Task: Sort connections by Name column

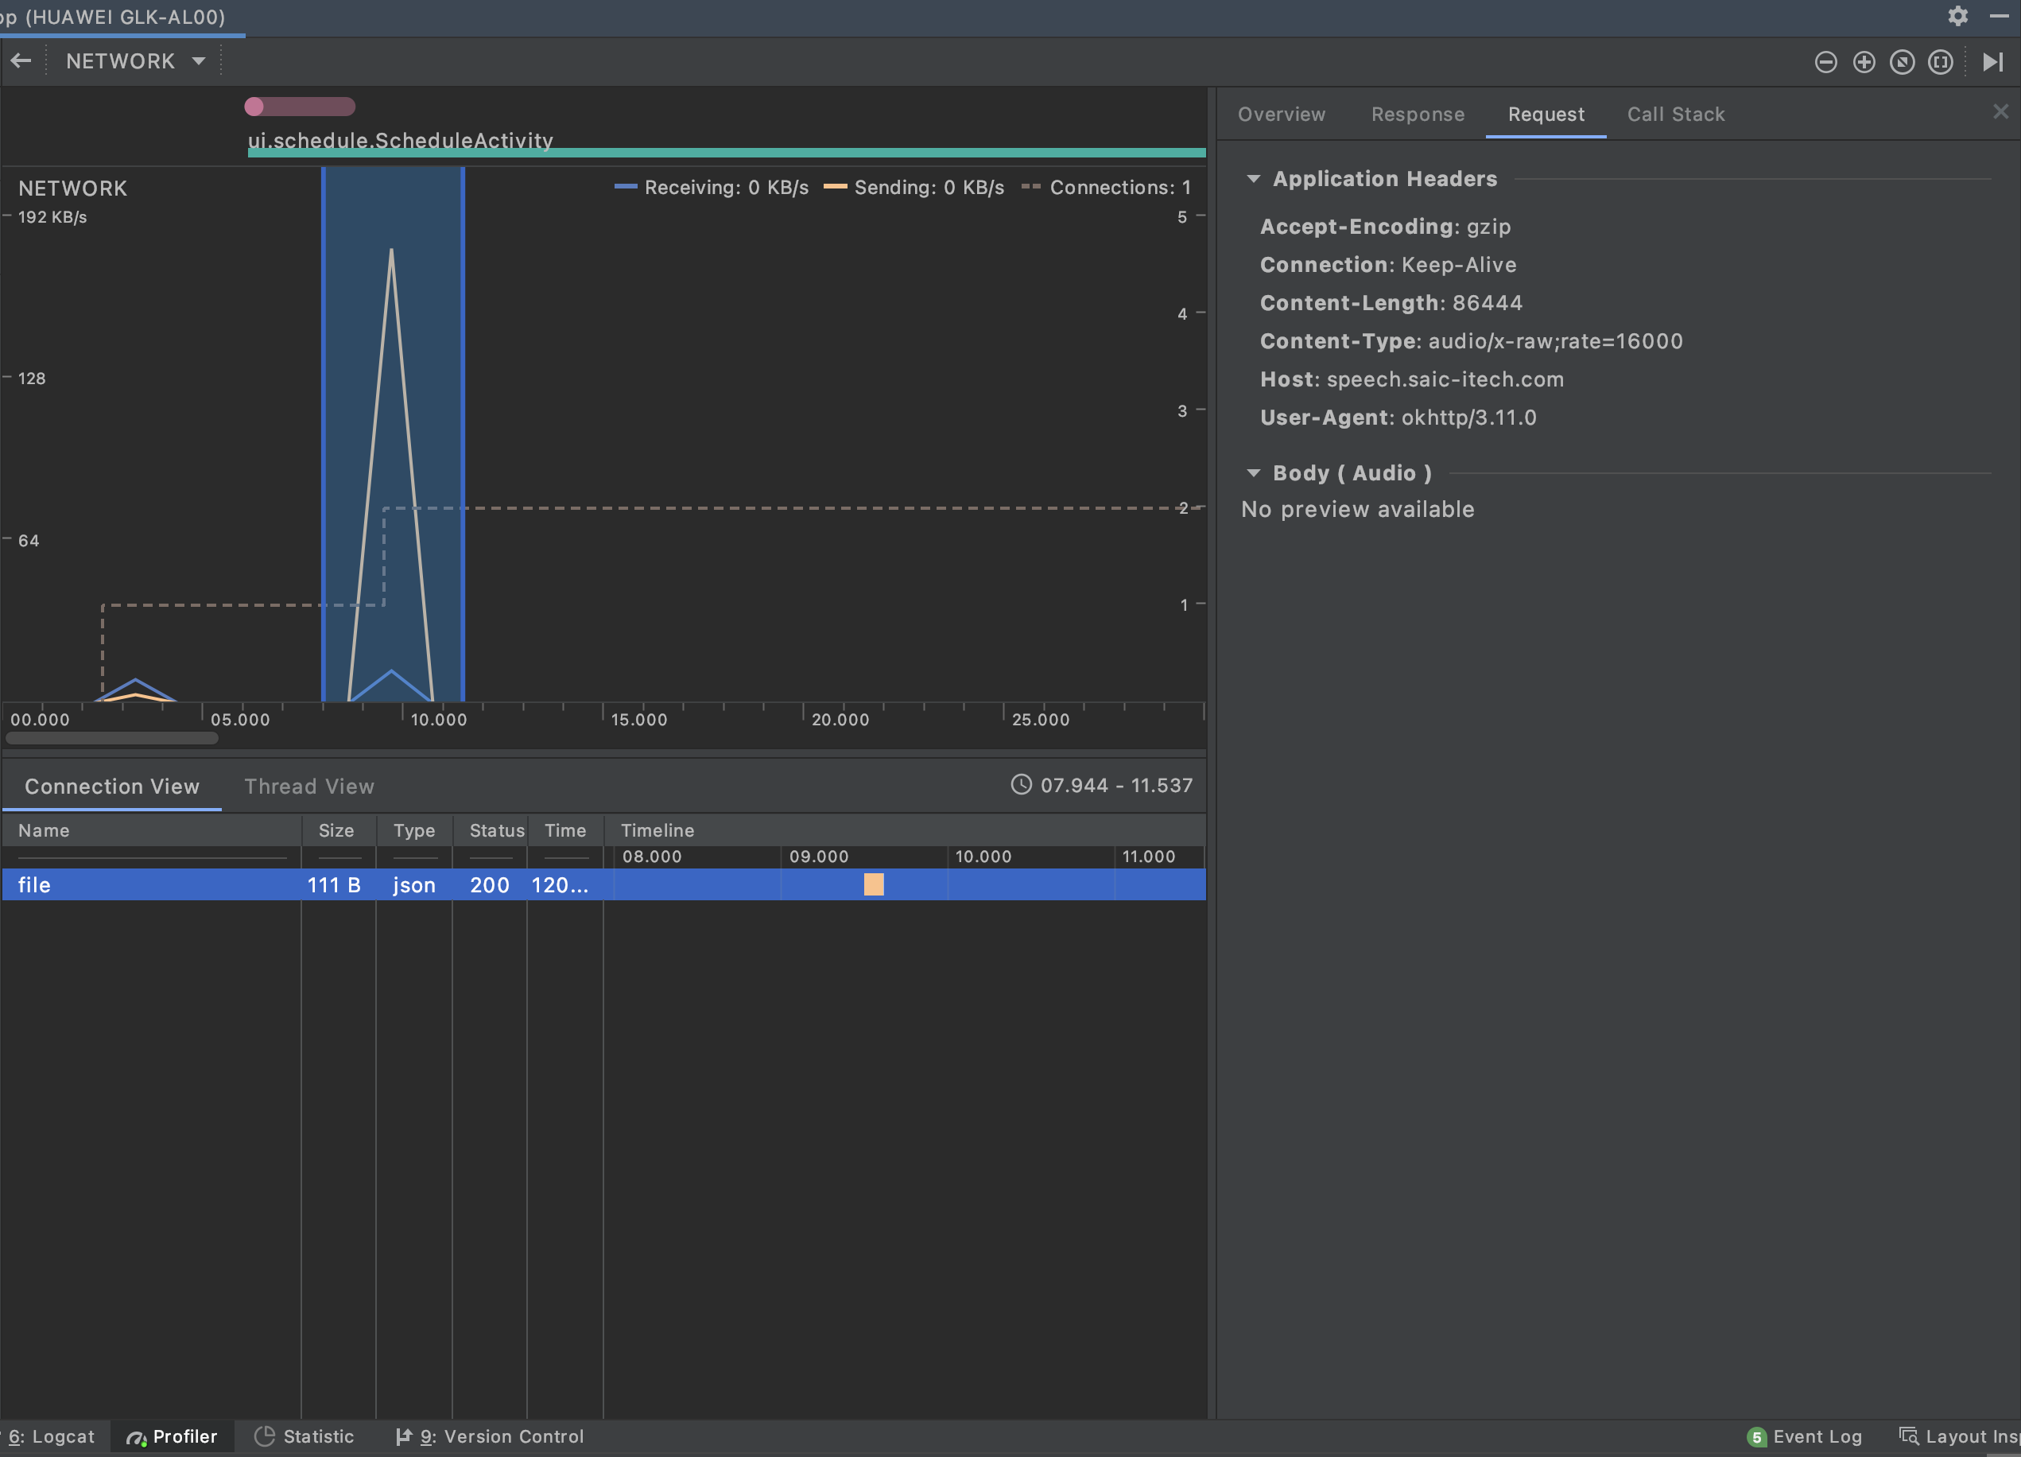Action: click(x=152, y=830)
